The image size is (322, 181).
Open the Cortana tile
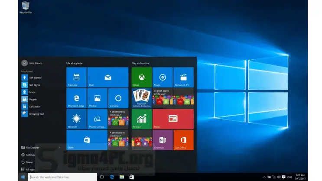pyautogui.click(x=118, y=98)
